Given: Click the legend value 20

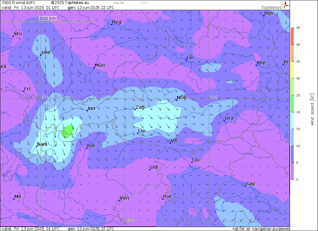Looking at the screenshot, I should pos(298,112).
